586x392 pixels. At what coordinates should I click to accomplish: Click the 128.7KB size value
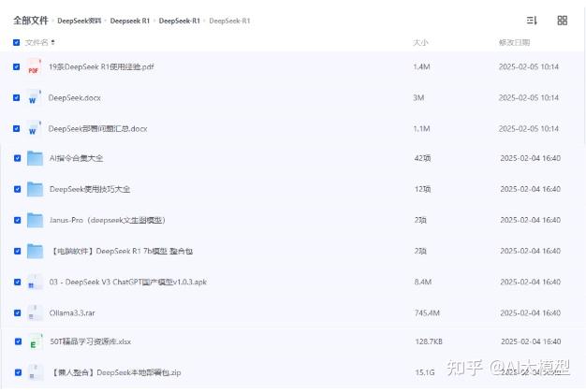pyautogui.click(x=429, y=341)
